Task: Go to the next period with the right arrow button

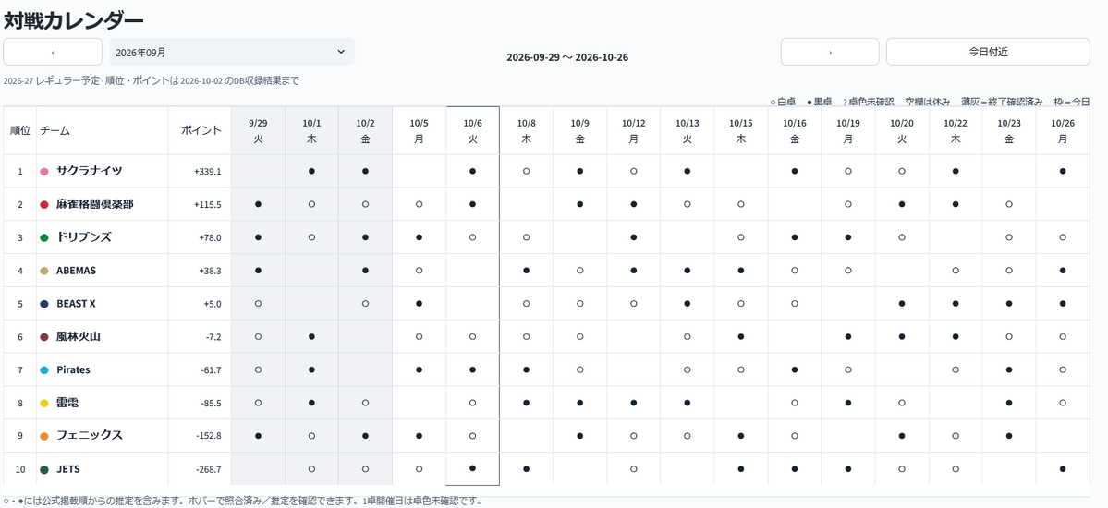Action: pyautogui.click(x=830, y=52)
